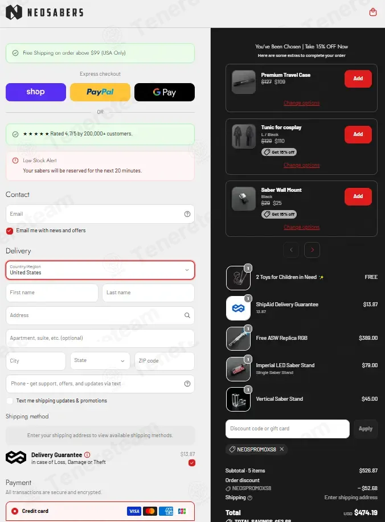This screenshot has height=522, width=385.
Task: Click the Address search magnifier icon
Action: 187,315
